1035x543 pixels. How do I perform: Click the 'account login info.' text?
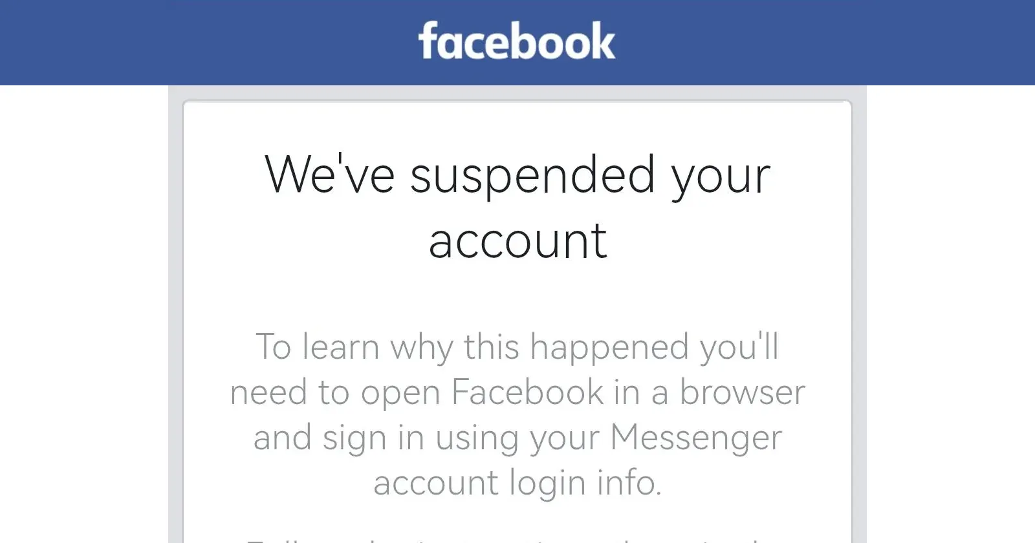[517, 483]
